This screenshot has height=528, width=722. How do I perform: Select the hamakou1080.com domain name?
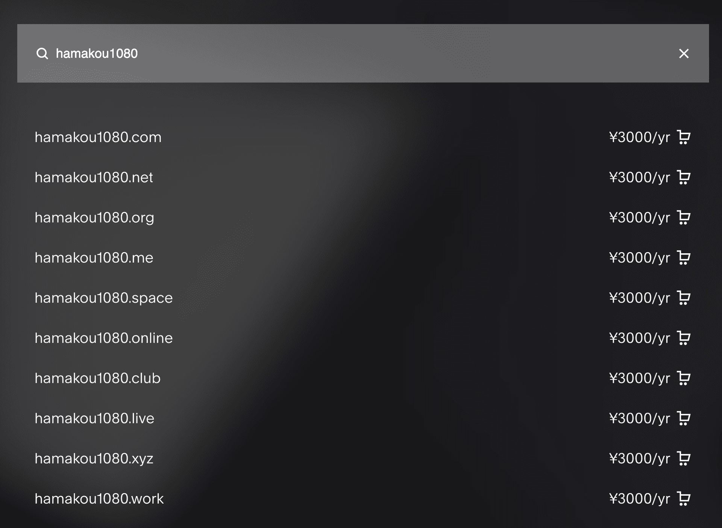(98, 138)
